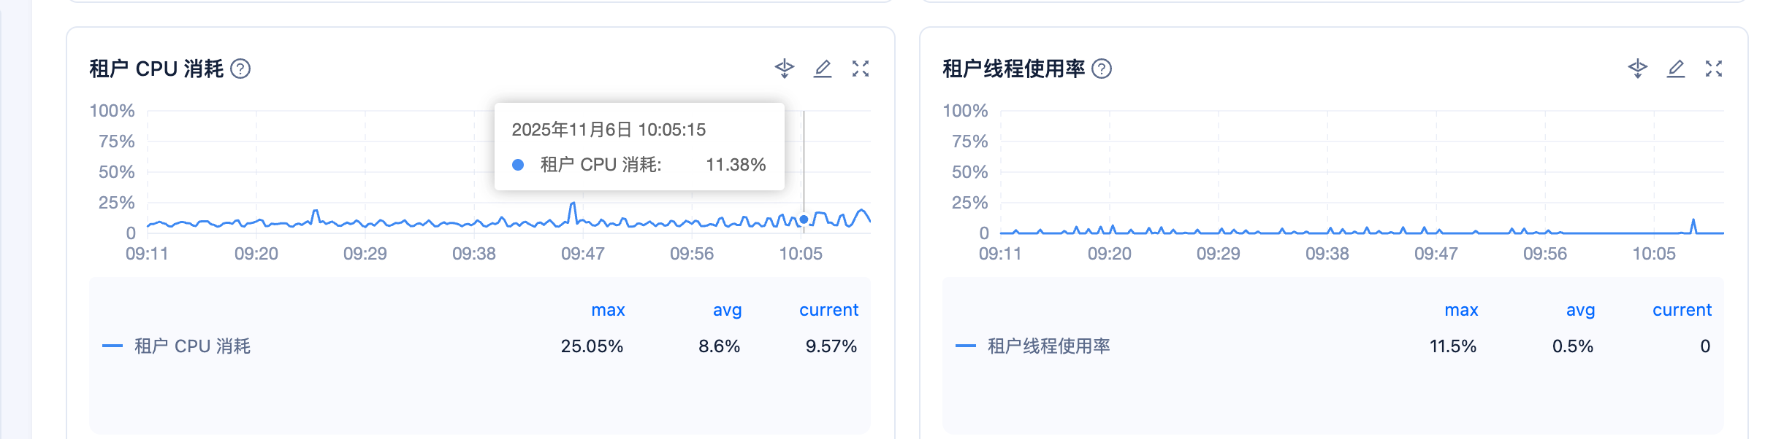Click the tallest spike in 租户线程使用率 chart
The height and width of the screenshot is (439, 1765).
coord(1693,220)
